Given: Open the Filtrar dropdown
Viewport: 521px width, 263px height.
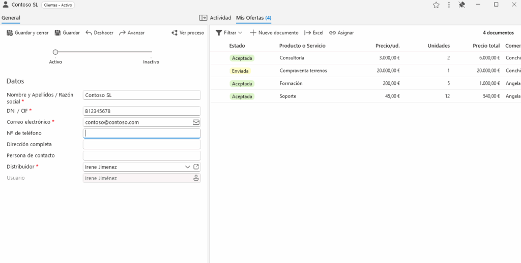Looking at the screenshot, I should coord(229,33).
